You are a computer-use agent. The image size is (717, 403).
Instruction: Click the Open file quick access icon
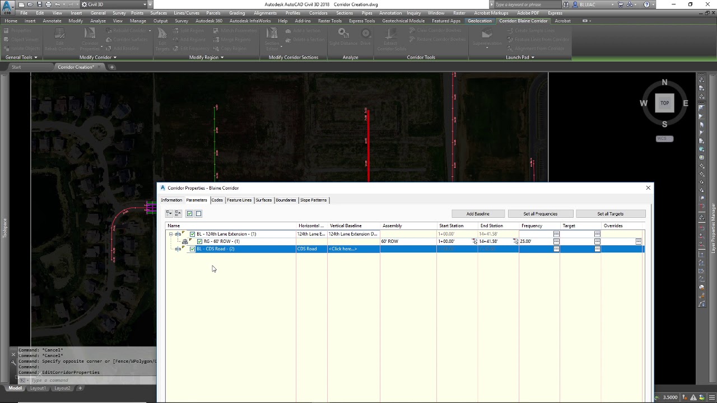30,4
